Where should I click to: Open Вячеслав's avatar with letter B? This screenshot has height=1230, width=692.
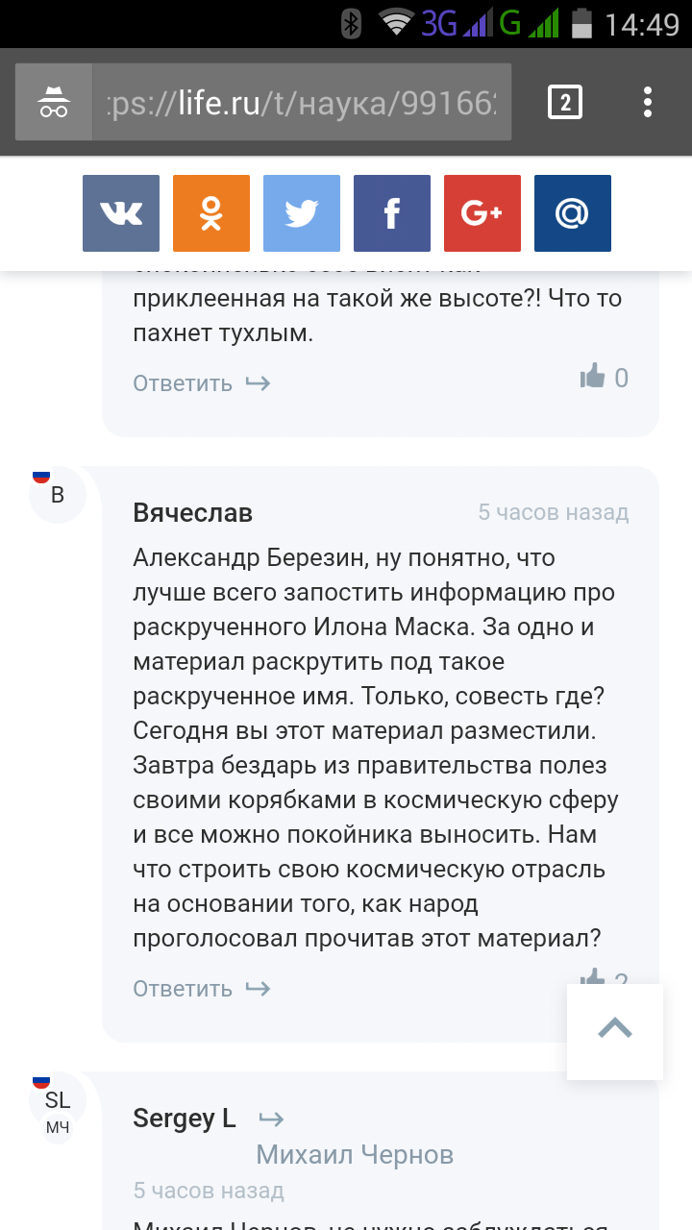(x=58, y=494)
